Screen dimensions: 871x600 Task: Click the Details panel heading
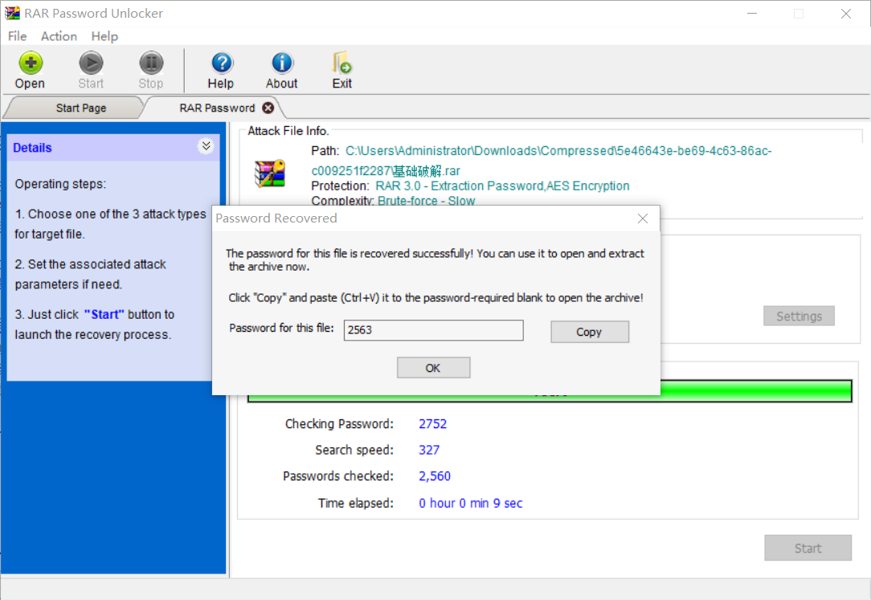32,148
